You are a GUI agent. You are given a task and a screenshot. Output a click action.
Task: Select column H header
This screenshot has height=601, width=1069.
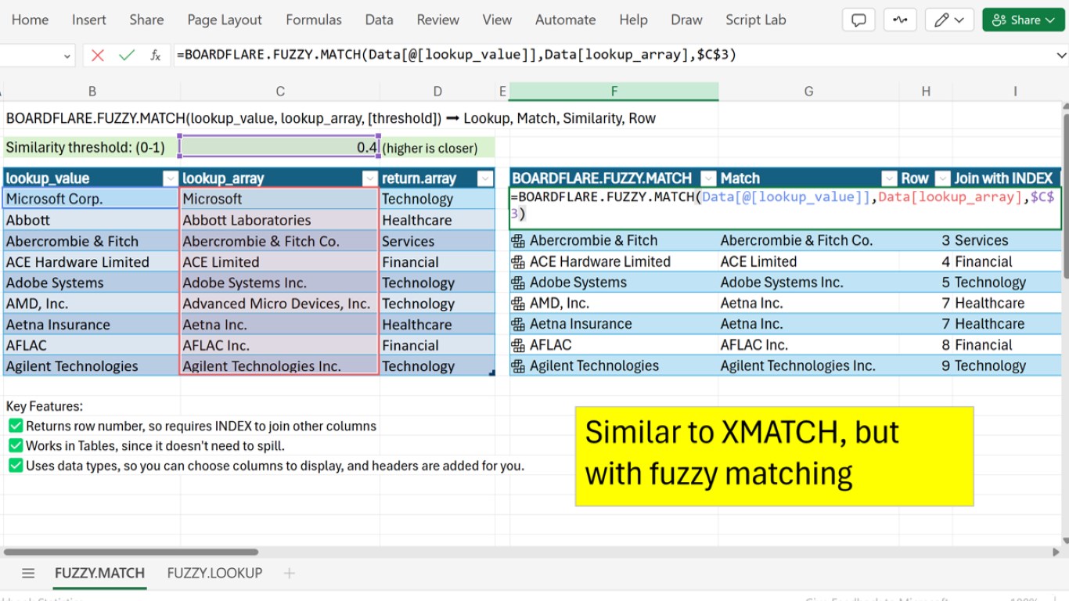pyautogui.click(x=926, y=92)
